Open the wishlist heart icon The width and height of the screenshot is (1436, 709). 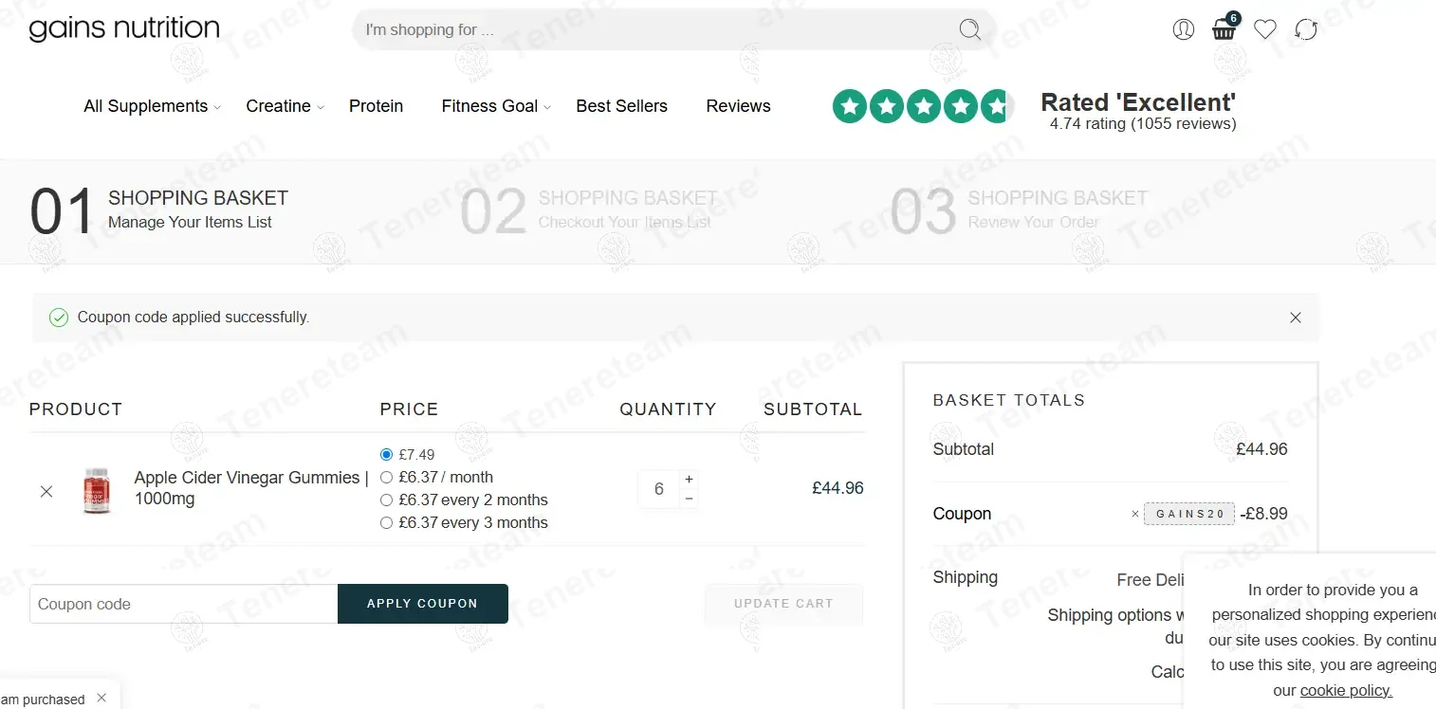[1264, 29]
